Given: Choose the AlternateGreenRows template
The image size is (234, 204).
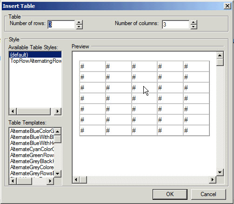Looking at the screenshot, I should (x=32, y=155).
